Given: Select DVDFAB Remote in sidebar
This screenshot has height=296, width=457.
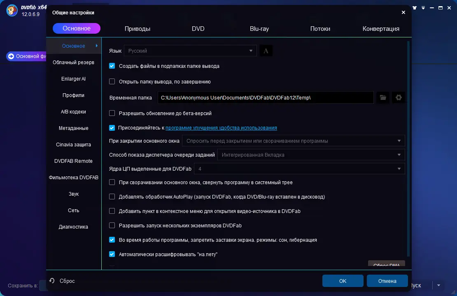Looking at the screenshot, I should 74,161.
